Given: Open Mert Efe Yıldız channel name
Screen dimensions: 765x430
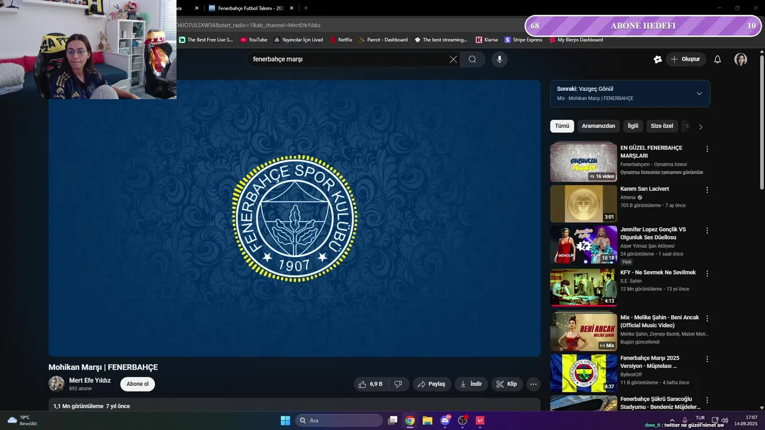Looking at the screenshot, I should tap(90, 380).
